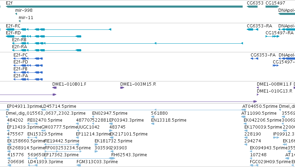This screenshot has width=295, height=167.
Task: Click EP13439.3prime EST label
Action: [24, 127]
